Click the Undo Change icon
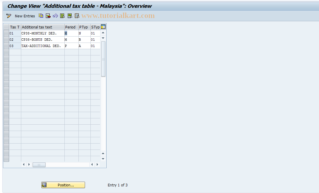Image resolution: width=319 pixels, height=193 pixels. [x=55, y=16]
